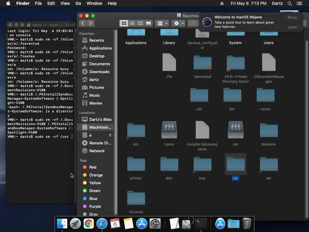Open Launchpad from the Dock
309x232 pixels.
75,224
